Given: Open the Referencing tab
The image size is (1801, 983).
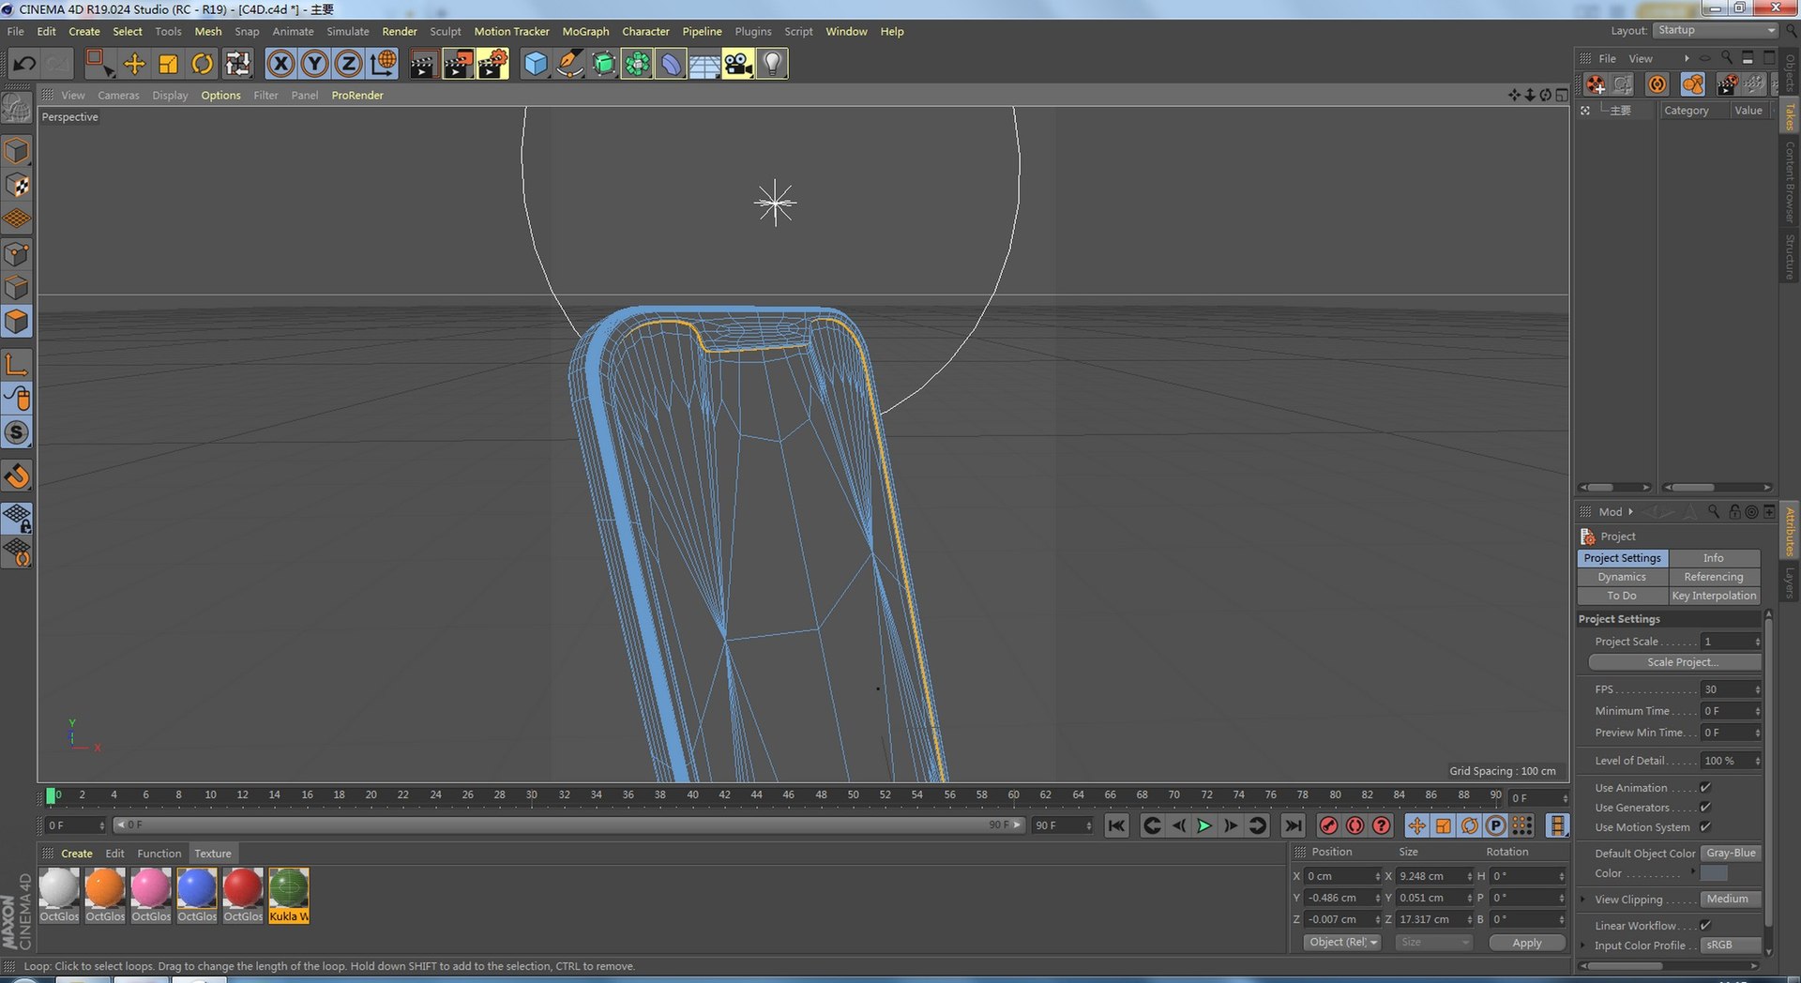Looking at the screenshot, I should pyautogui.click(x=1714, y=577).
